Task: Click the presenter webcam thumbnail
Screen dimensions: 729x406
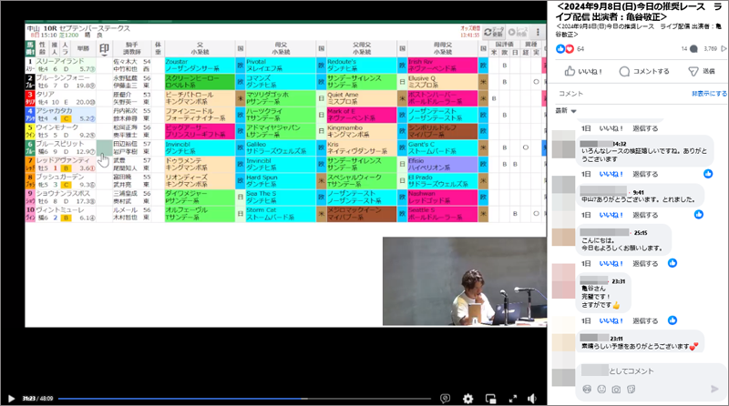Action: pos(465,281)
